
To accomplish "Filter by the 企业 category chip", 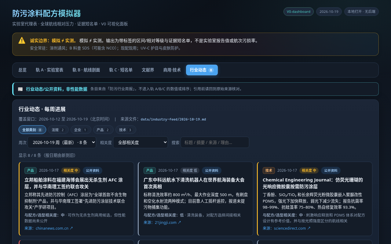I will pos(81,130).
